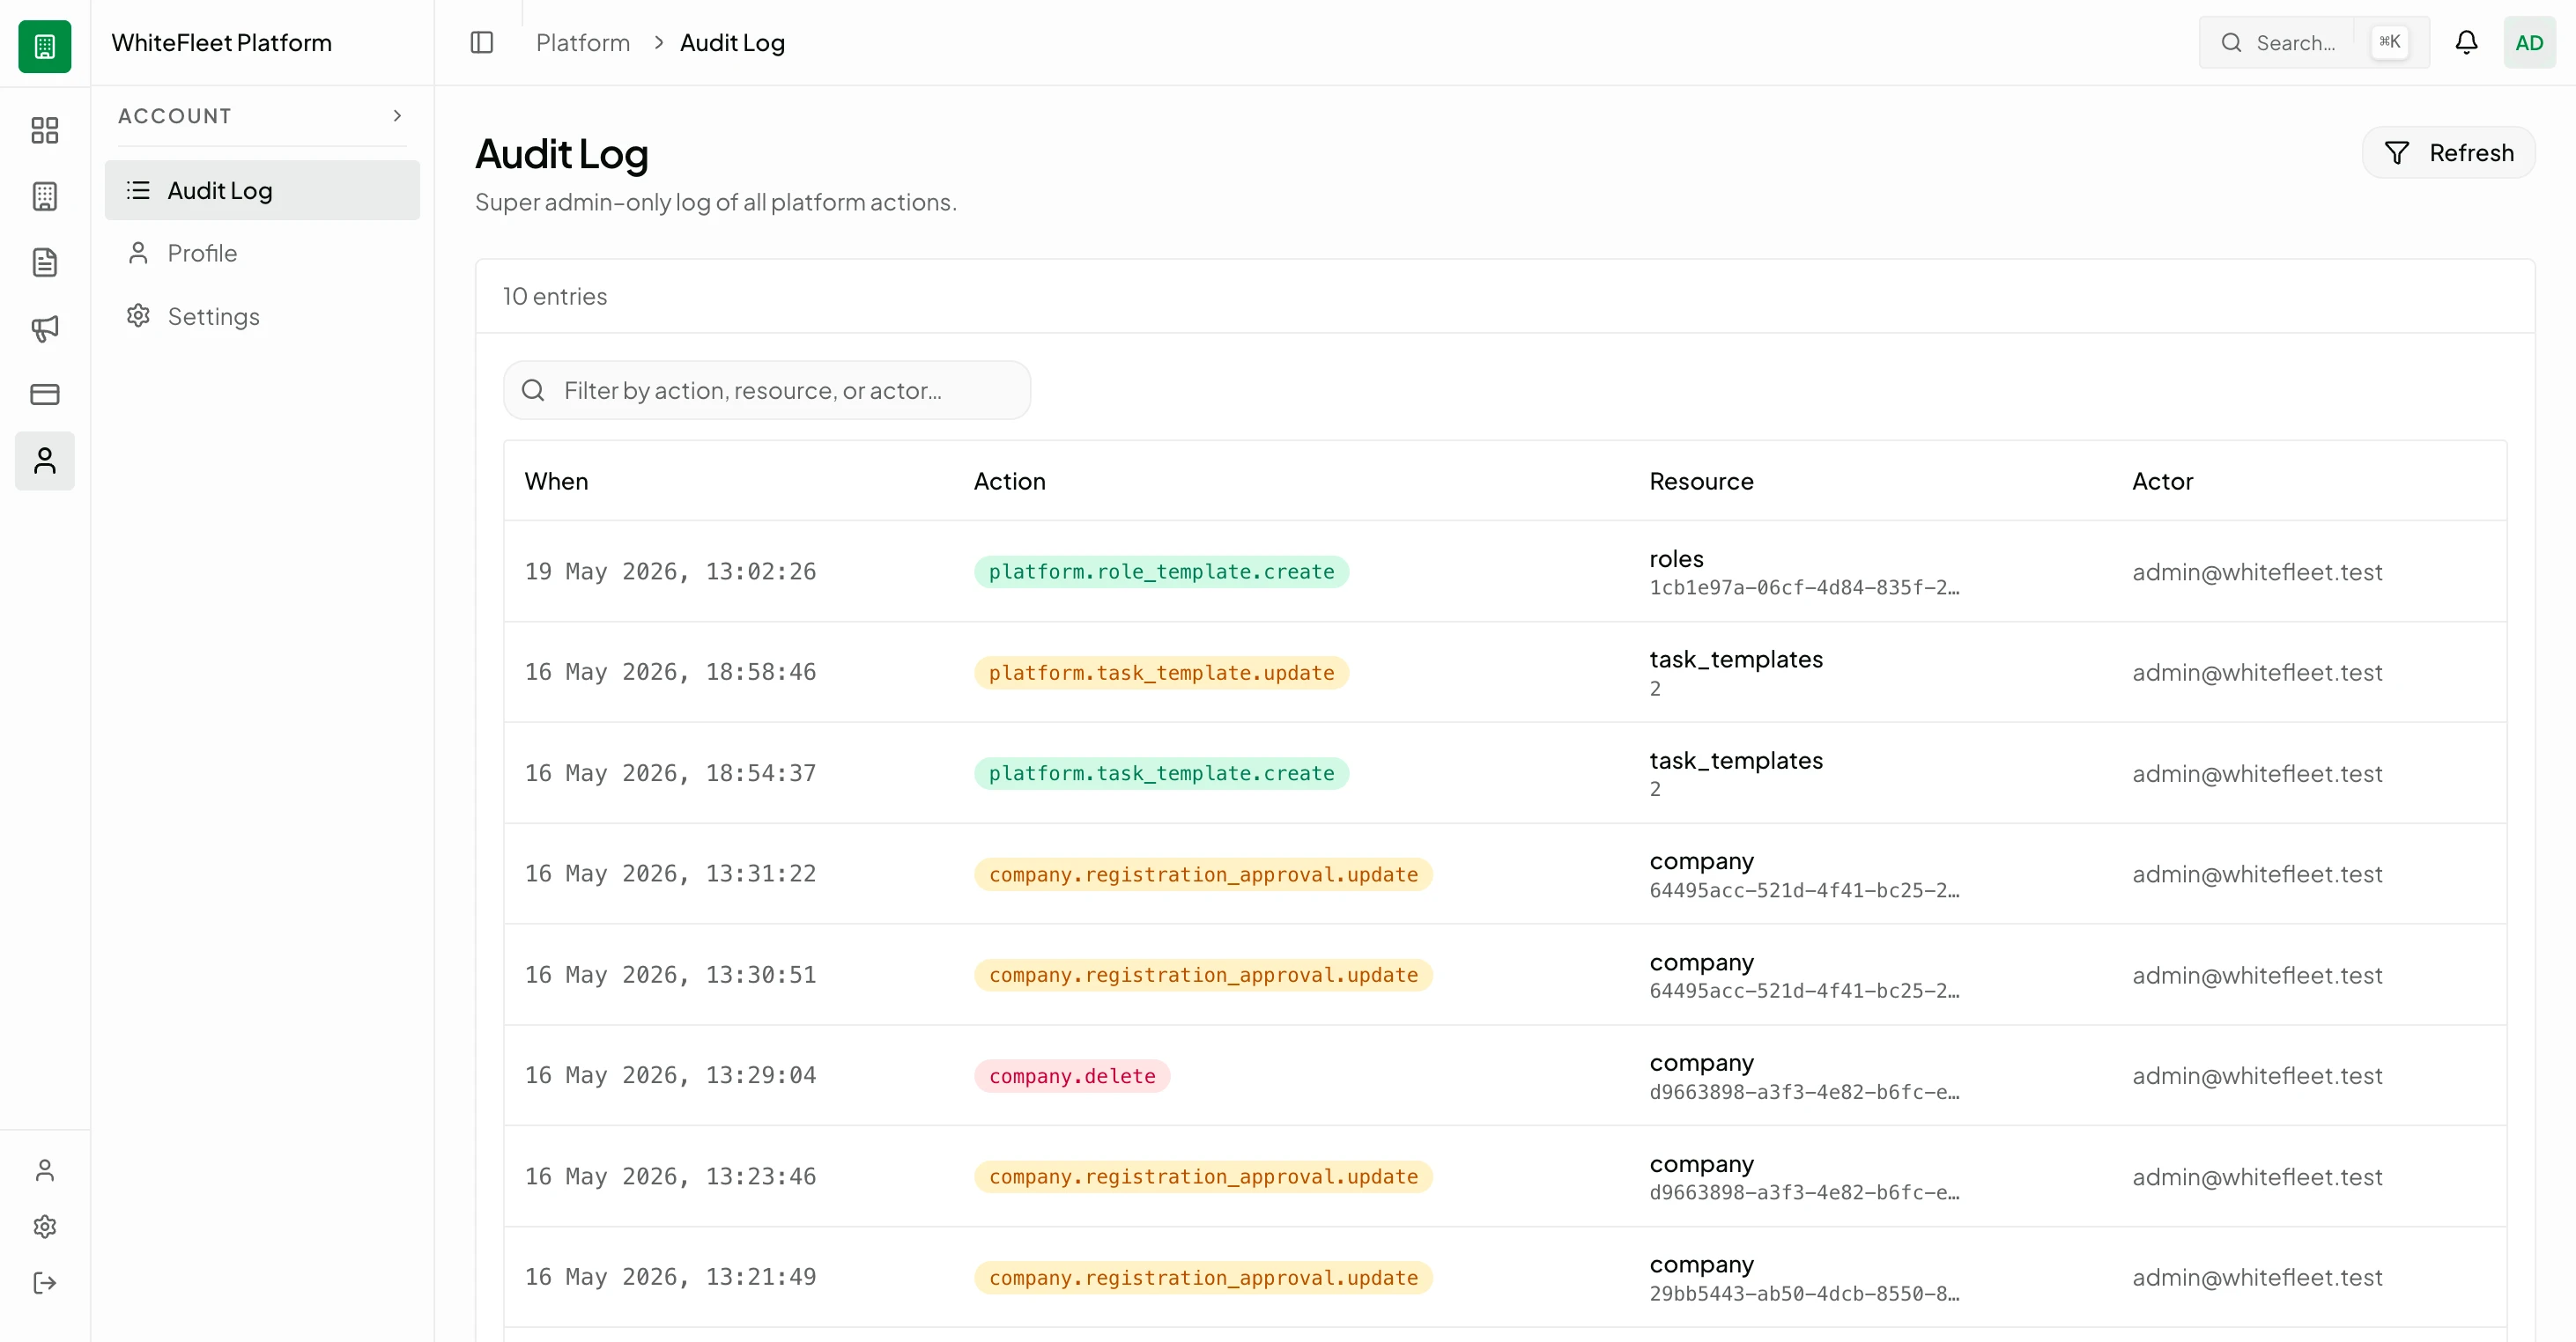Viewport: 2576px width, 1342px height.
Task: Focus the Filter by action input
Action: (x=767, y=391)
